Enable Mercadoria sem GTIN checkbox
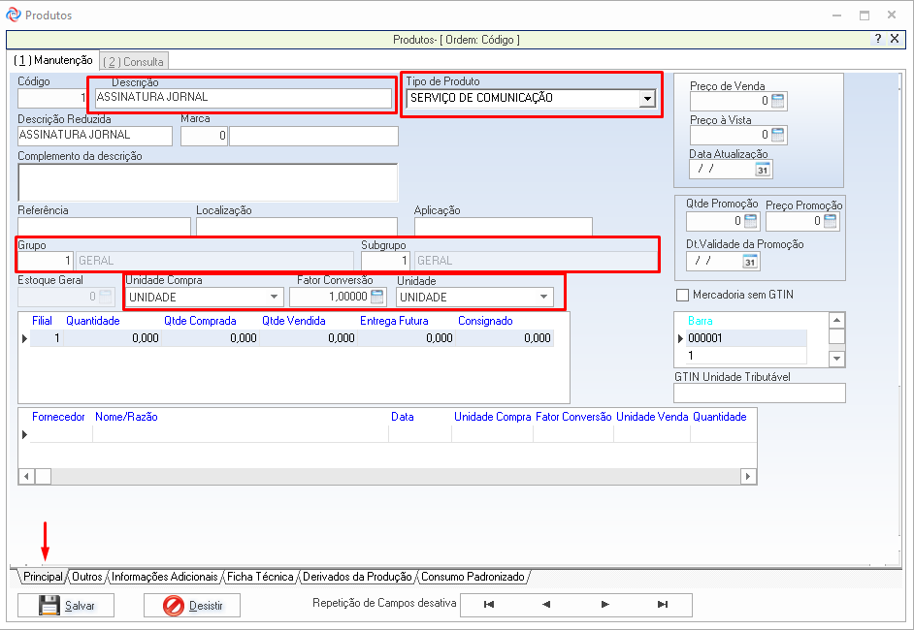Viewport: 914px width, 630px height. pyautogui.click(x=682, y=295)
